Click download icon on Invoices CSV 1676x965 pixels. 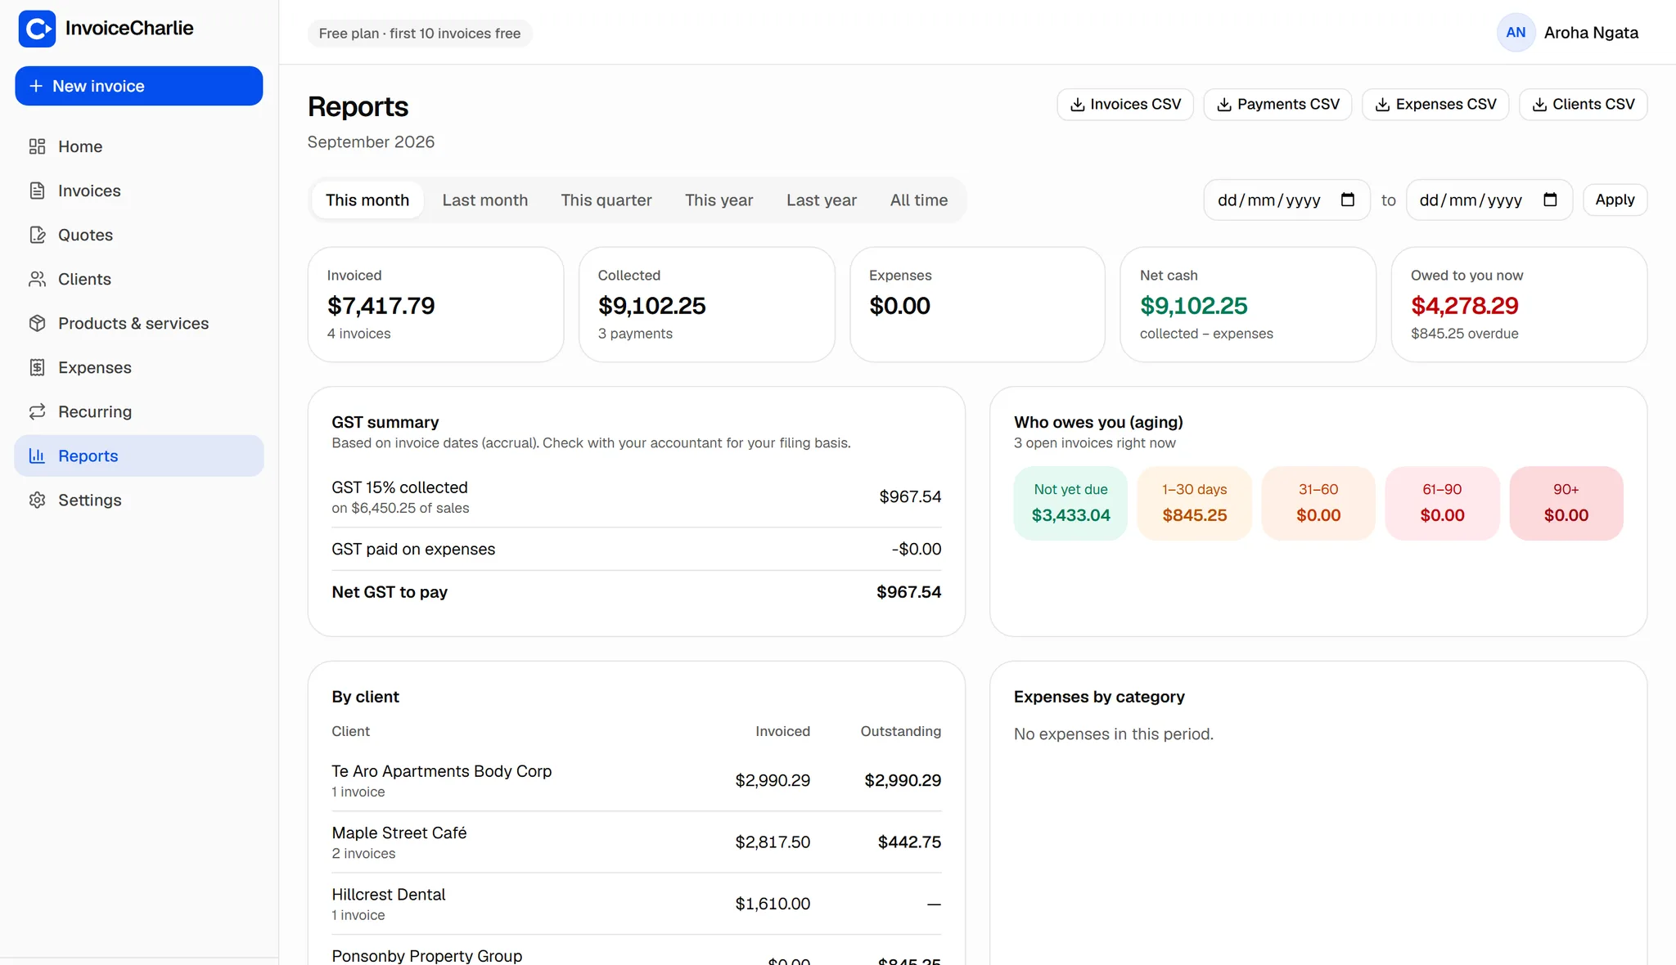(1078, 105)
